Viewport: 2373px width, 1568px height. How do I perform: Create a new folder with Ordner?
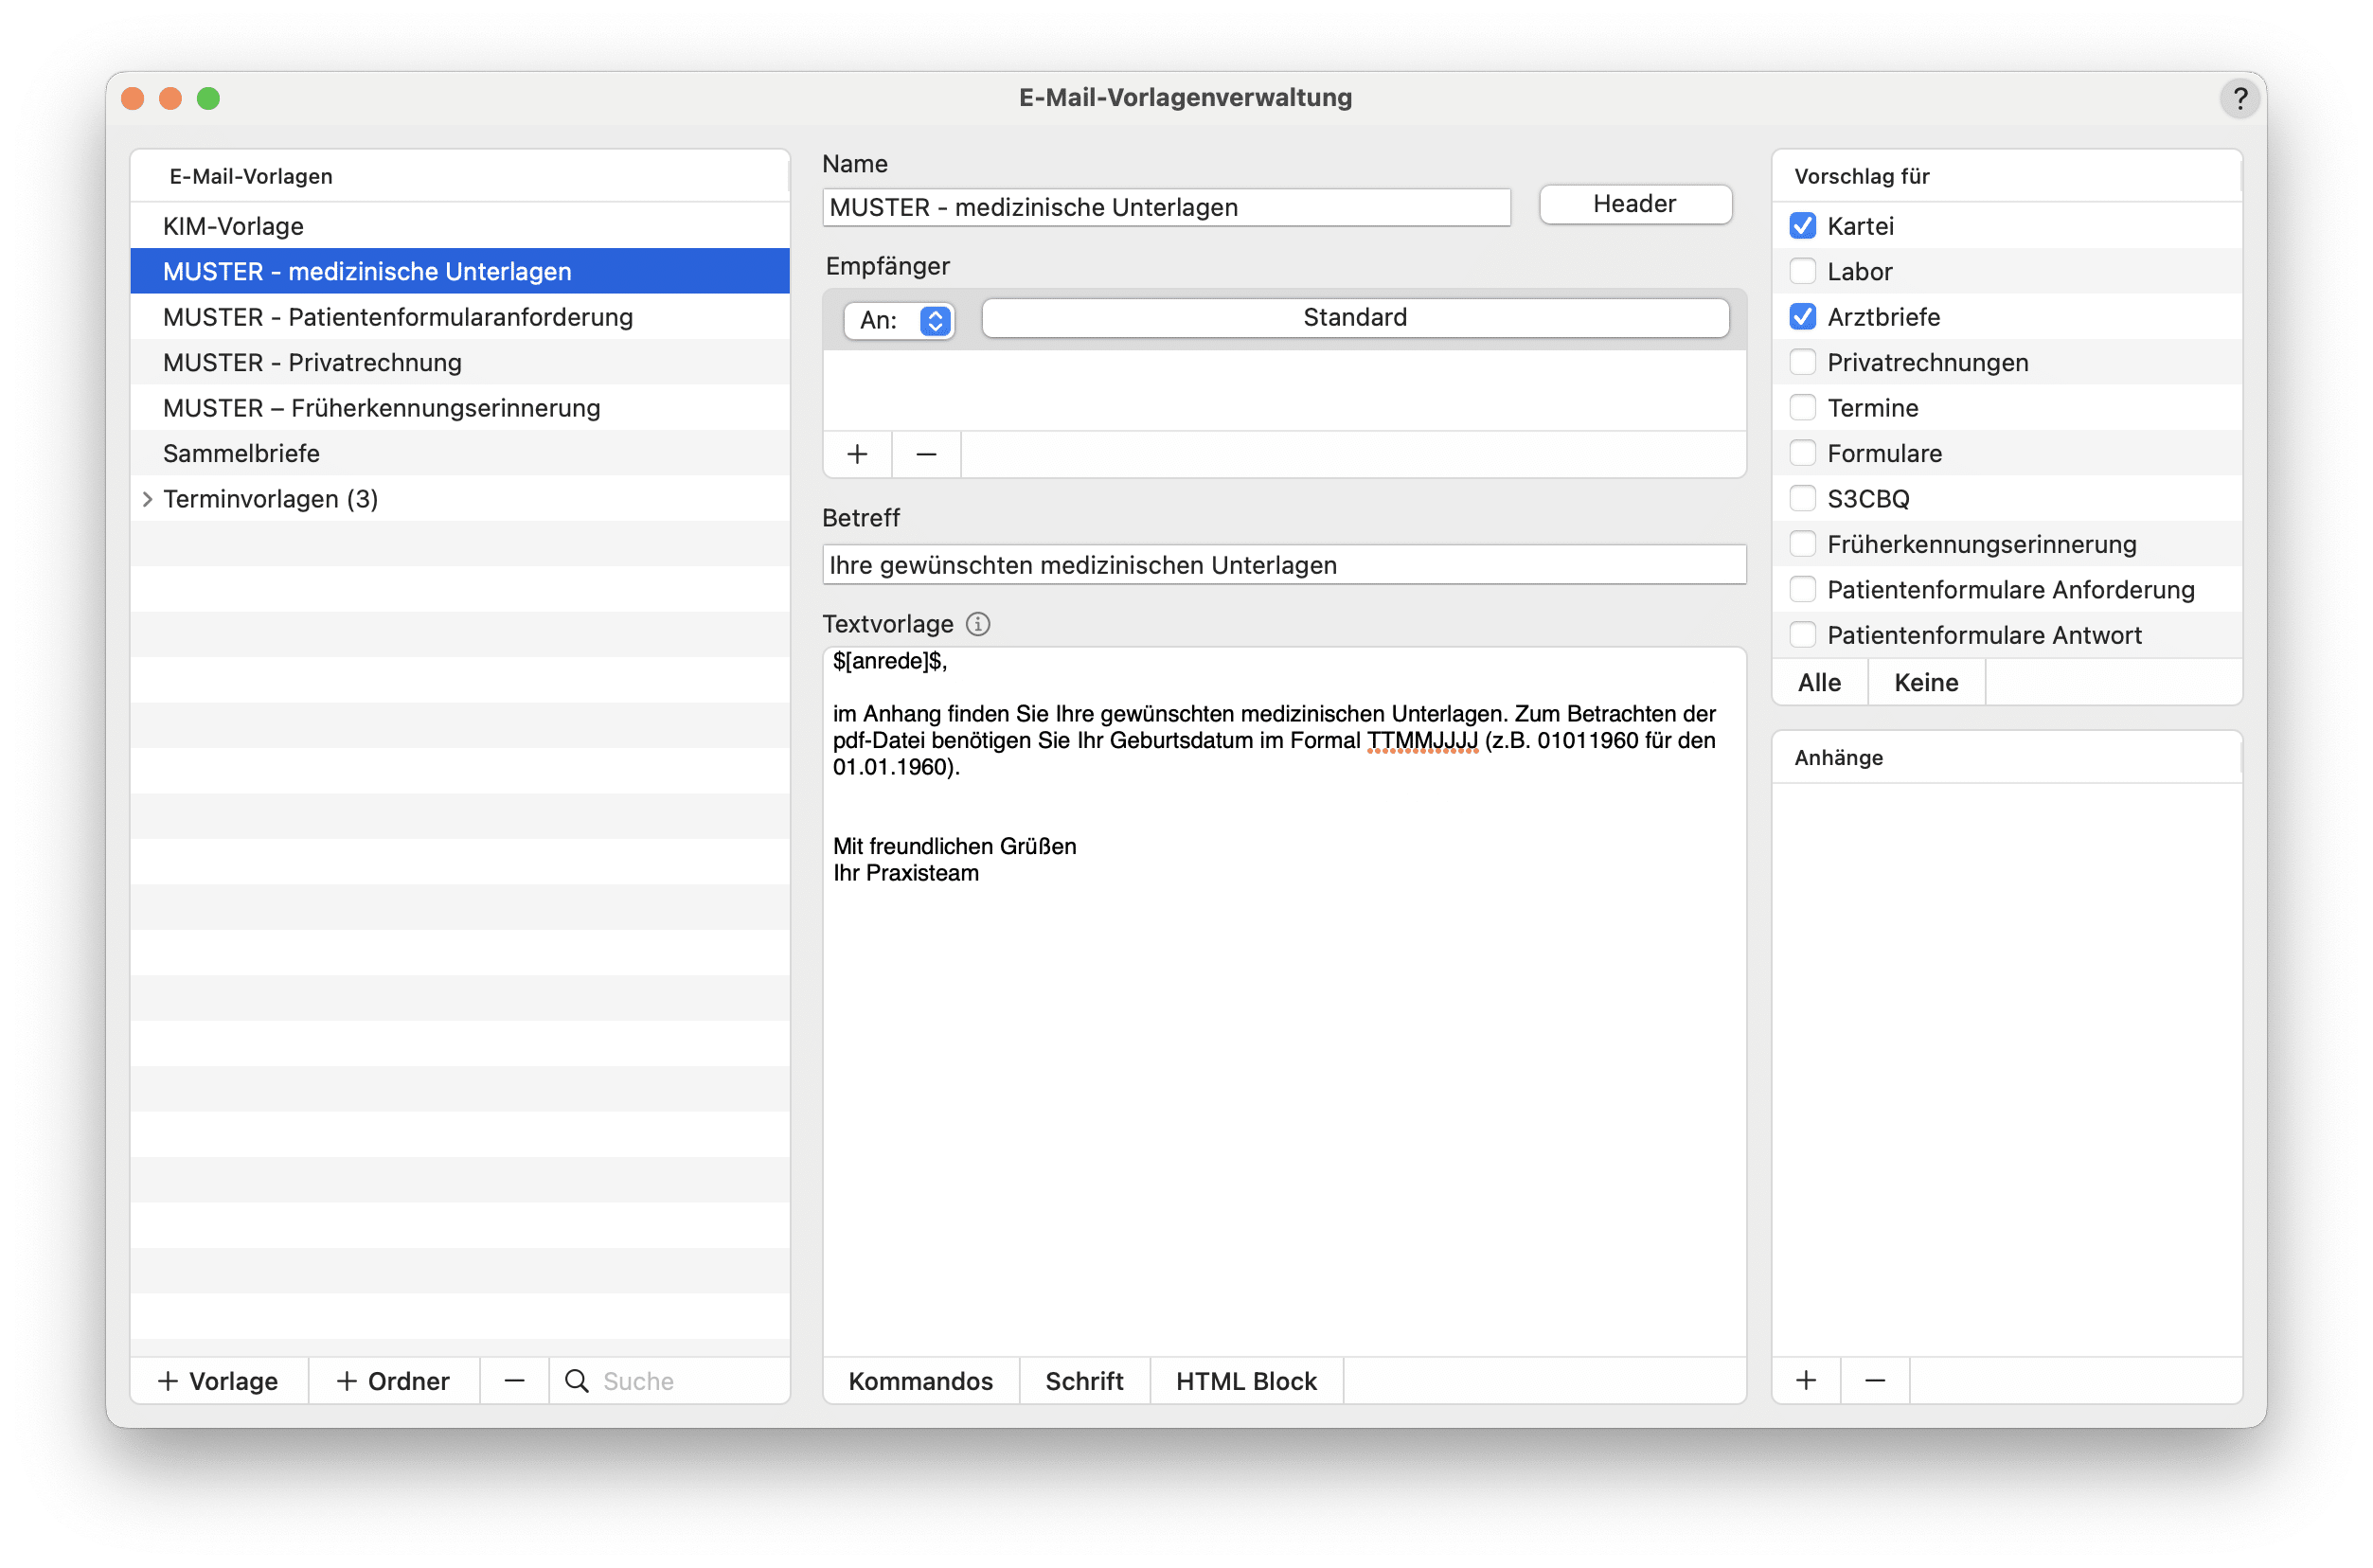click(393, 1380)
